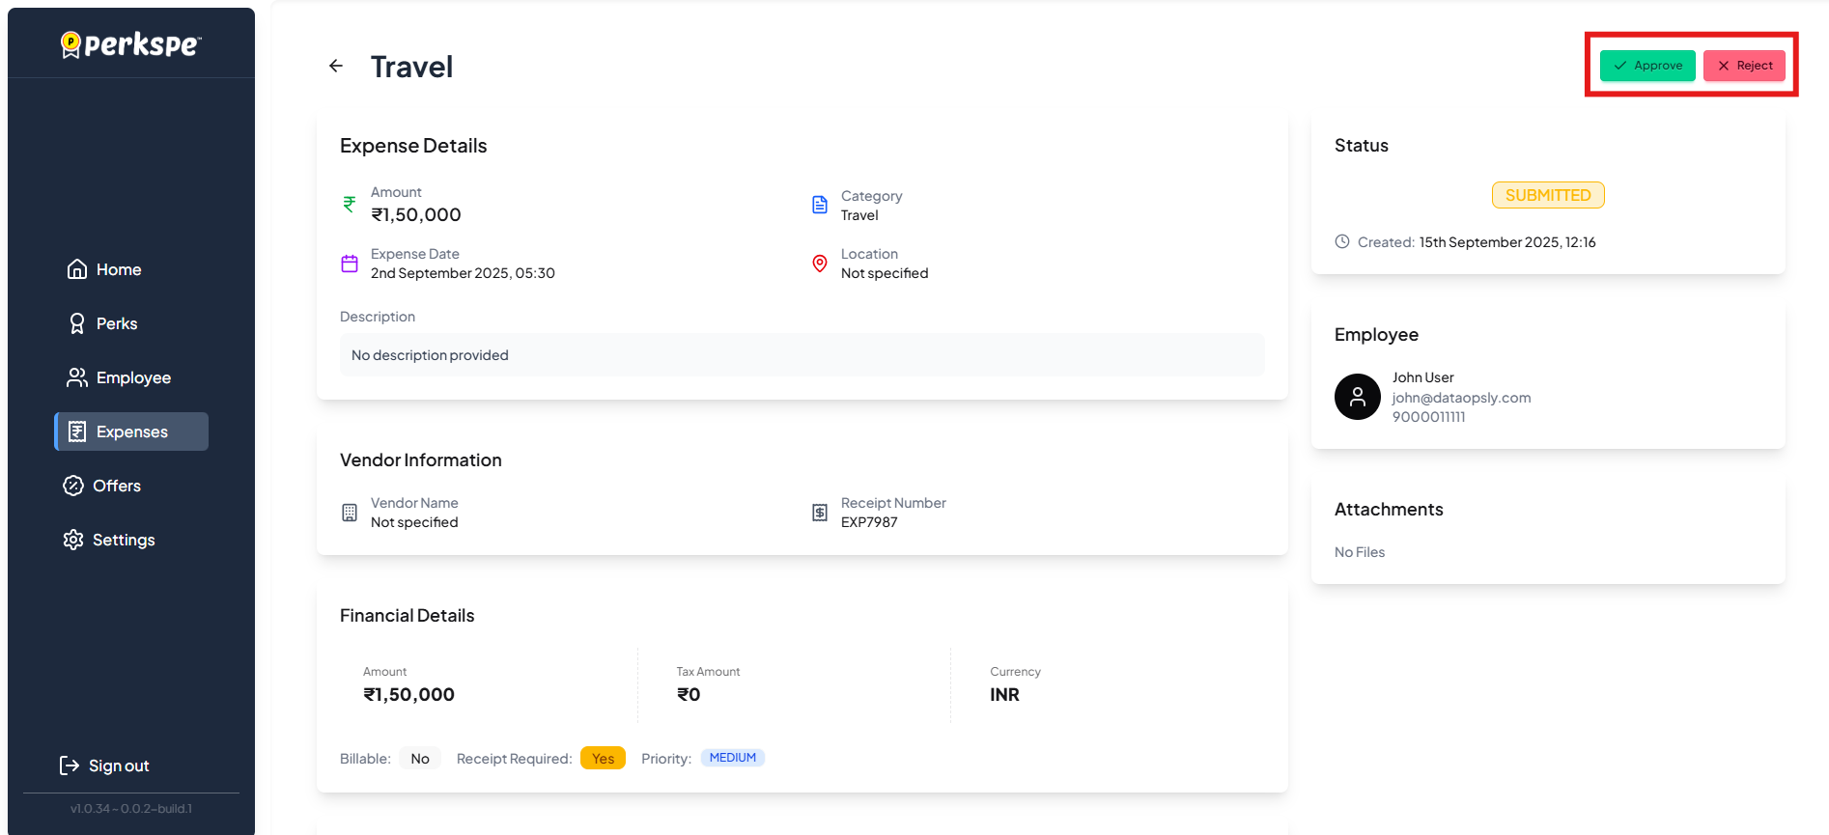This screenshot has width=1829, height=835.
Task: Click the building icon for Vendor Name
Action: pos(350,513)
